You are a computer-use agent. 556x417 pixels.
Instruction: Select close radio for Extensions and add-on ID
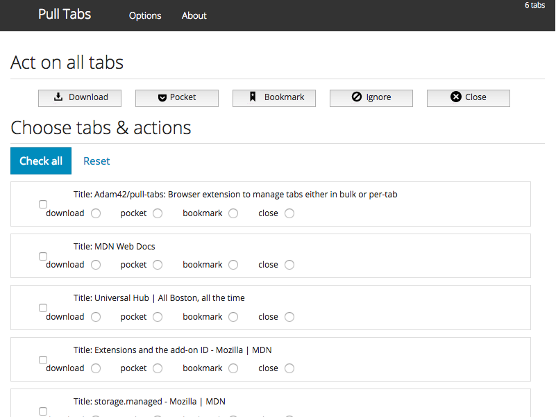click(289, 368)
